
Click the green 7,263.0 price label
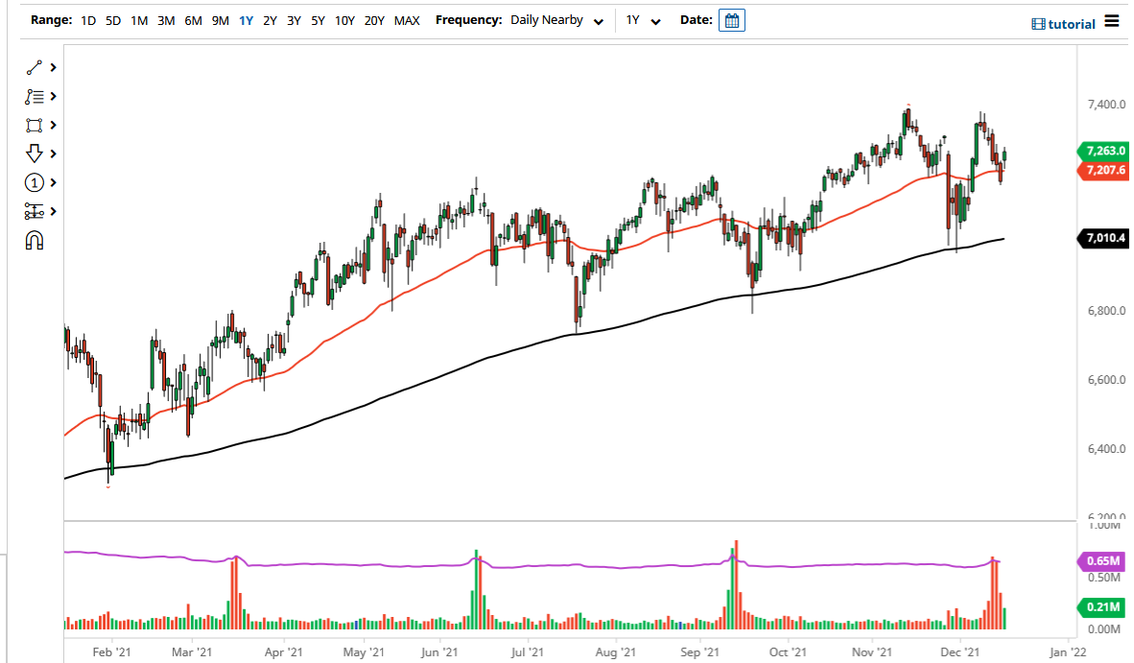click(1104, 153)
